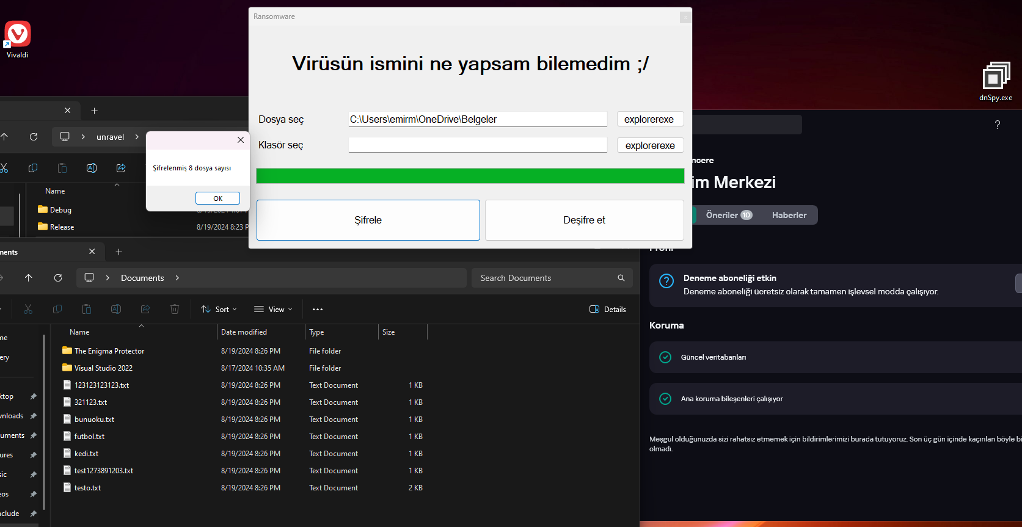
Task: Click the Dosya seç path field
Action: coord(478,119)
